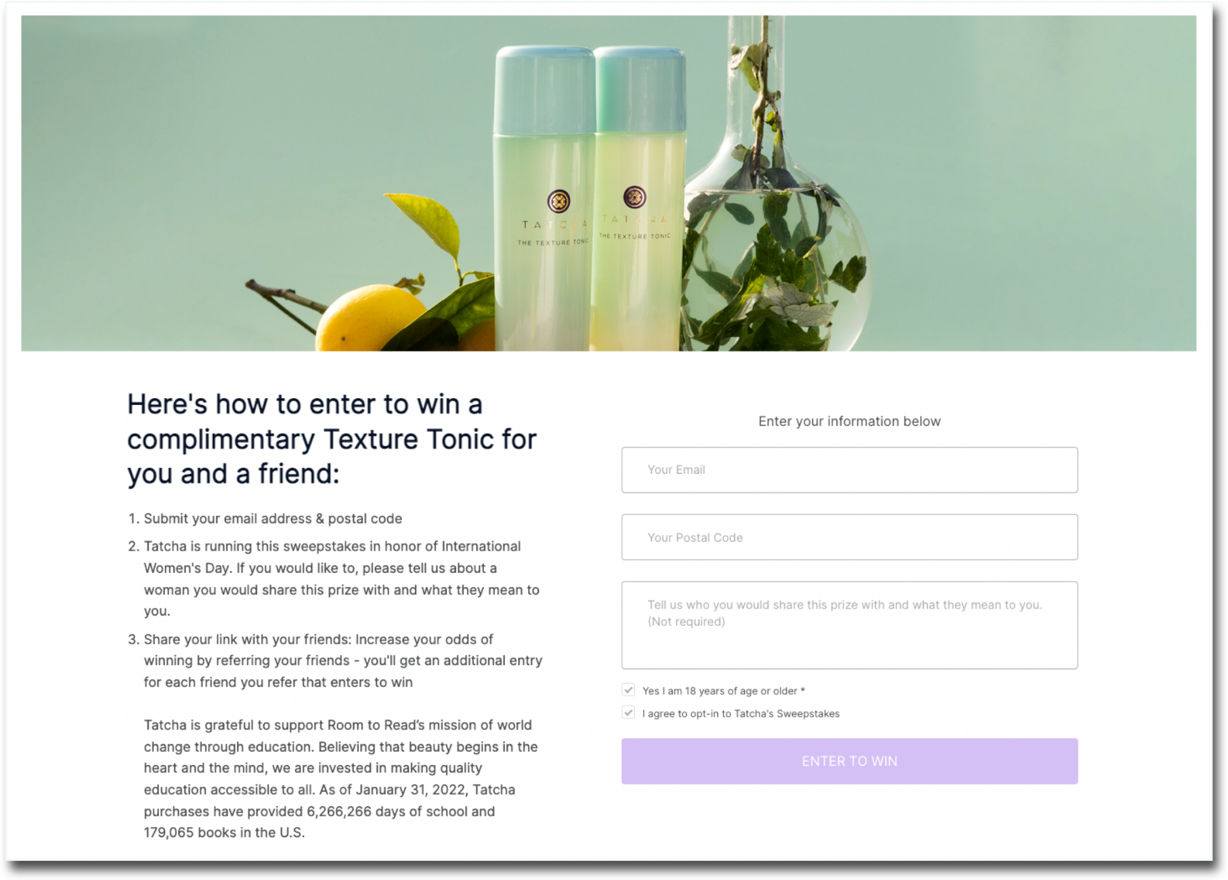The image size is (1228, 880).
Task: Click step 2 about International Women's Day
Action: (x=342, y=578)
